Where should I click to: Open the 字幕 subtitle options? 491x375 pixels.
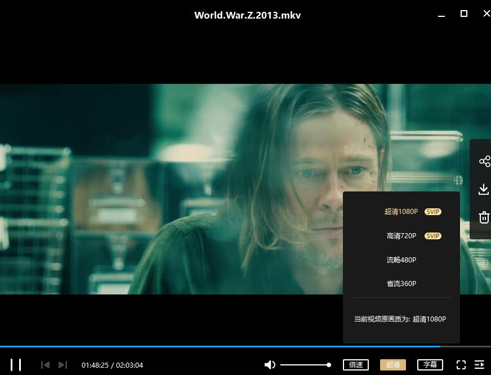[x=430, y=365]
